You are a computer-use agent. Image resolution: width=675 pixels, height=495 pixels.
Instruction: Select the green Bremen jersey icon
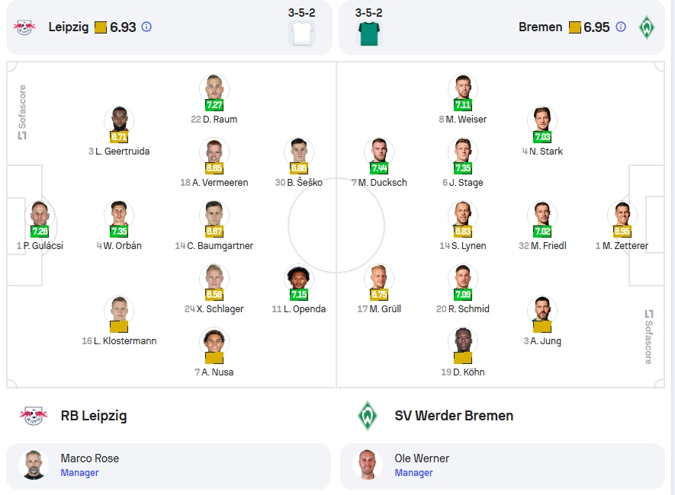tap(369, 34)
